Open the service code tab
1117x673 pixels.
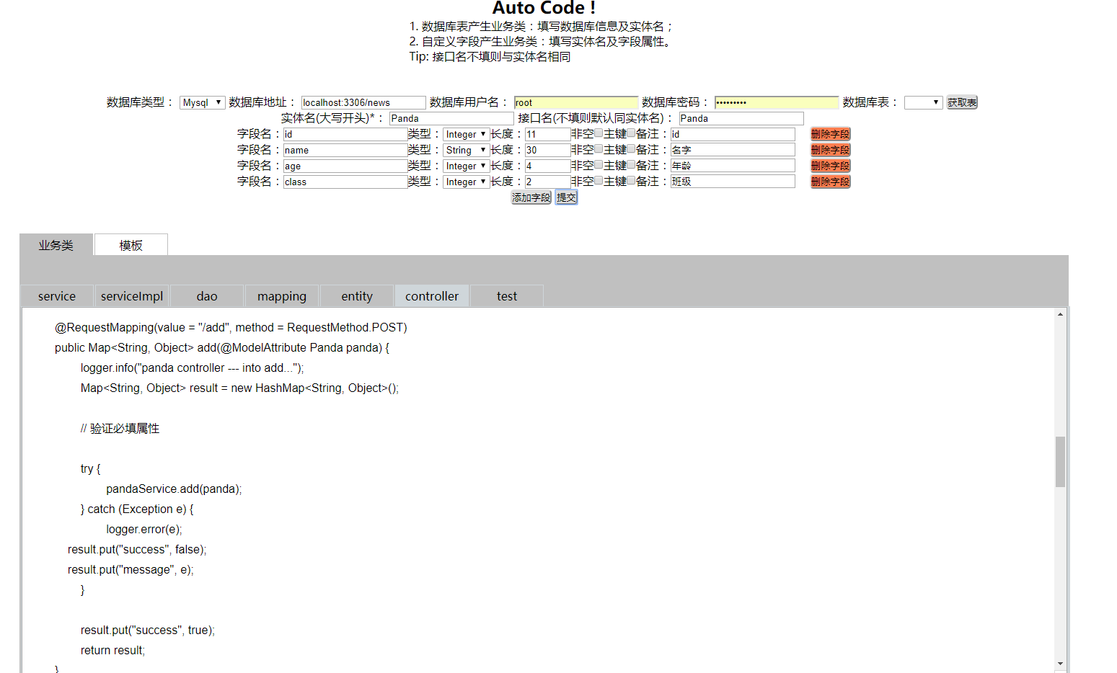tap(57, 296)
